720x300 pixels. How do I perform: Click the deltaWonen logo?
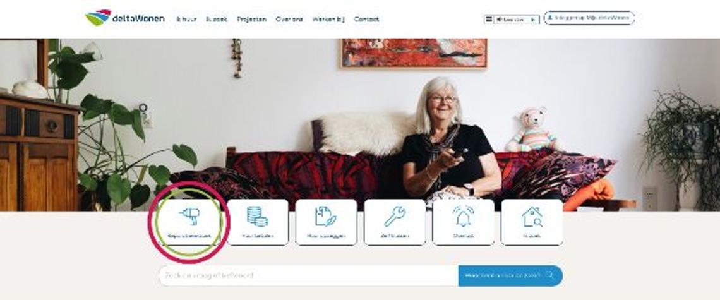coord(124,18)
